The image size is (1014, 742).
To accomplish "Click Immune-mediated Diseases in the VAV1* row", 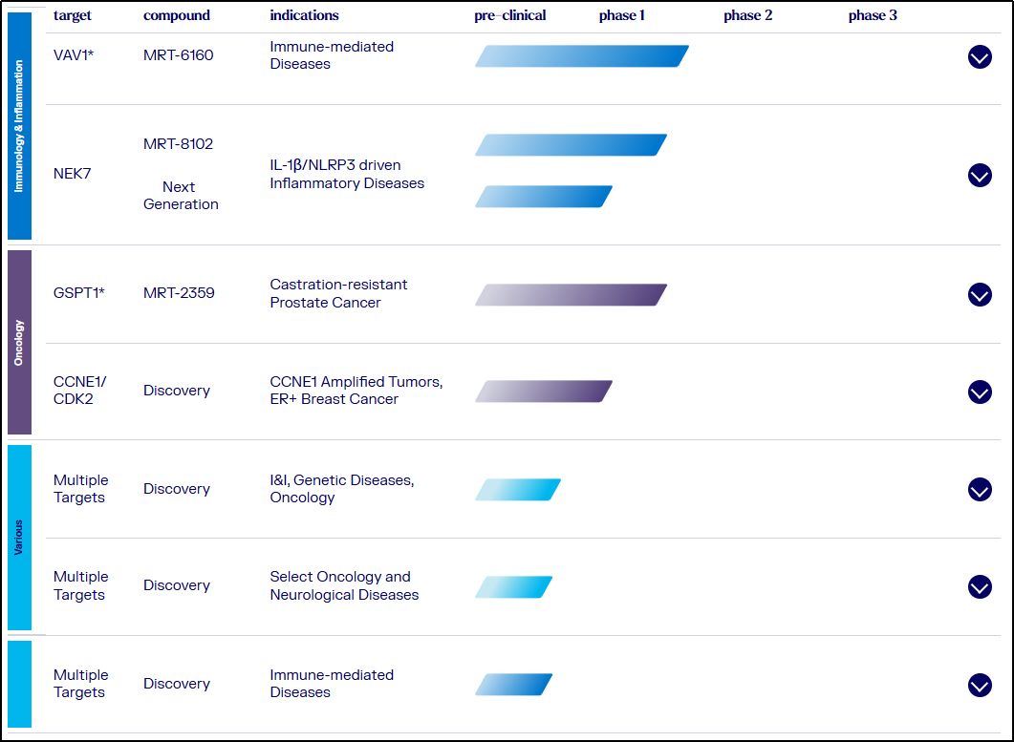I will [332, 55].
